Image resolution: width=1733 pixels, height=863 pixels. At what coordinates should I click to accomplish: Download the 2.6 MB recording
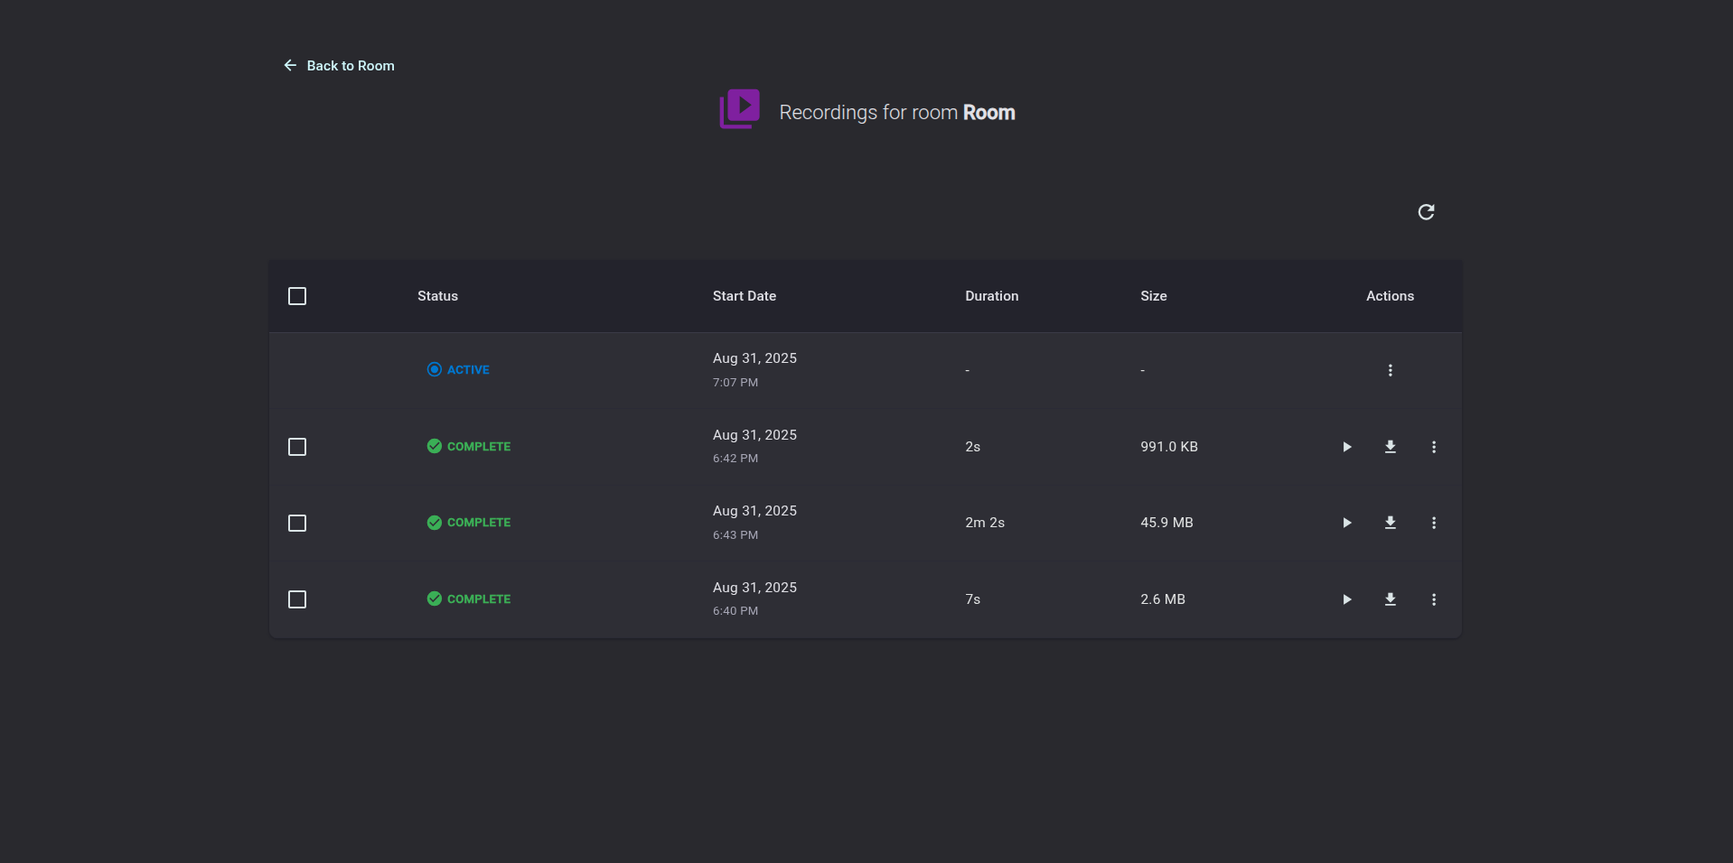click(1390, 599)
